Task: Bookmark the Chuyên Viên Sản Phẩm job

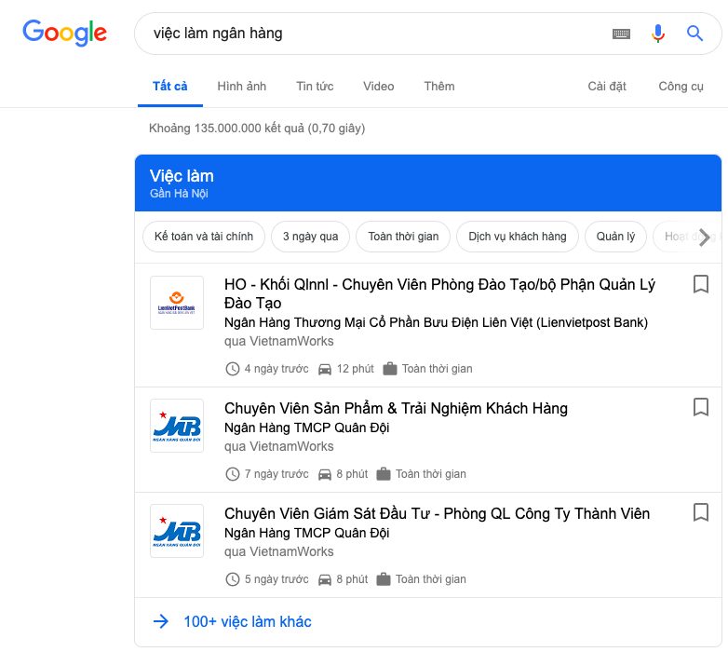Action: pos(701,407)
